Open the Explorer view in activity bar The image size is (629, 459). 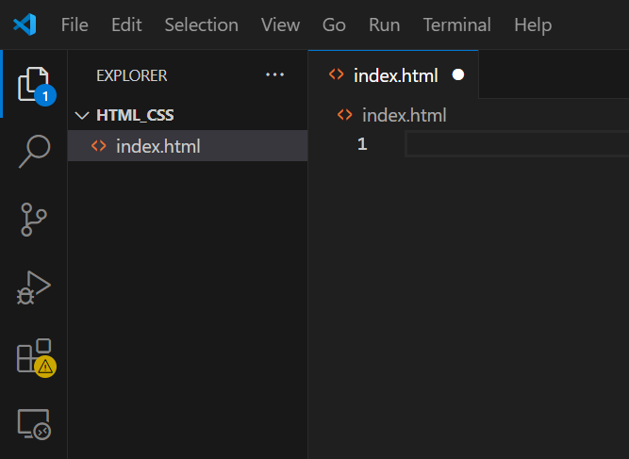coord(34,84)
